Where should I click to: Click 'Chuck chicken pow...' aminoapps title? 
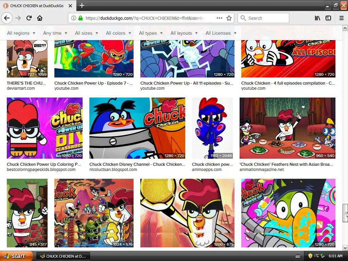(x=212, y=164)
